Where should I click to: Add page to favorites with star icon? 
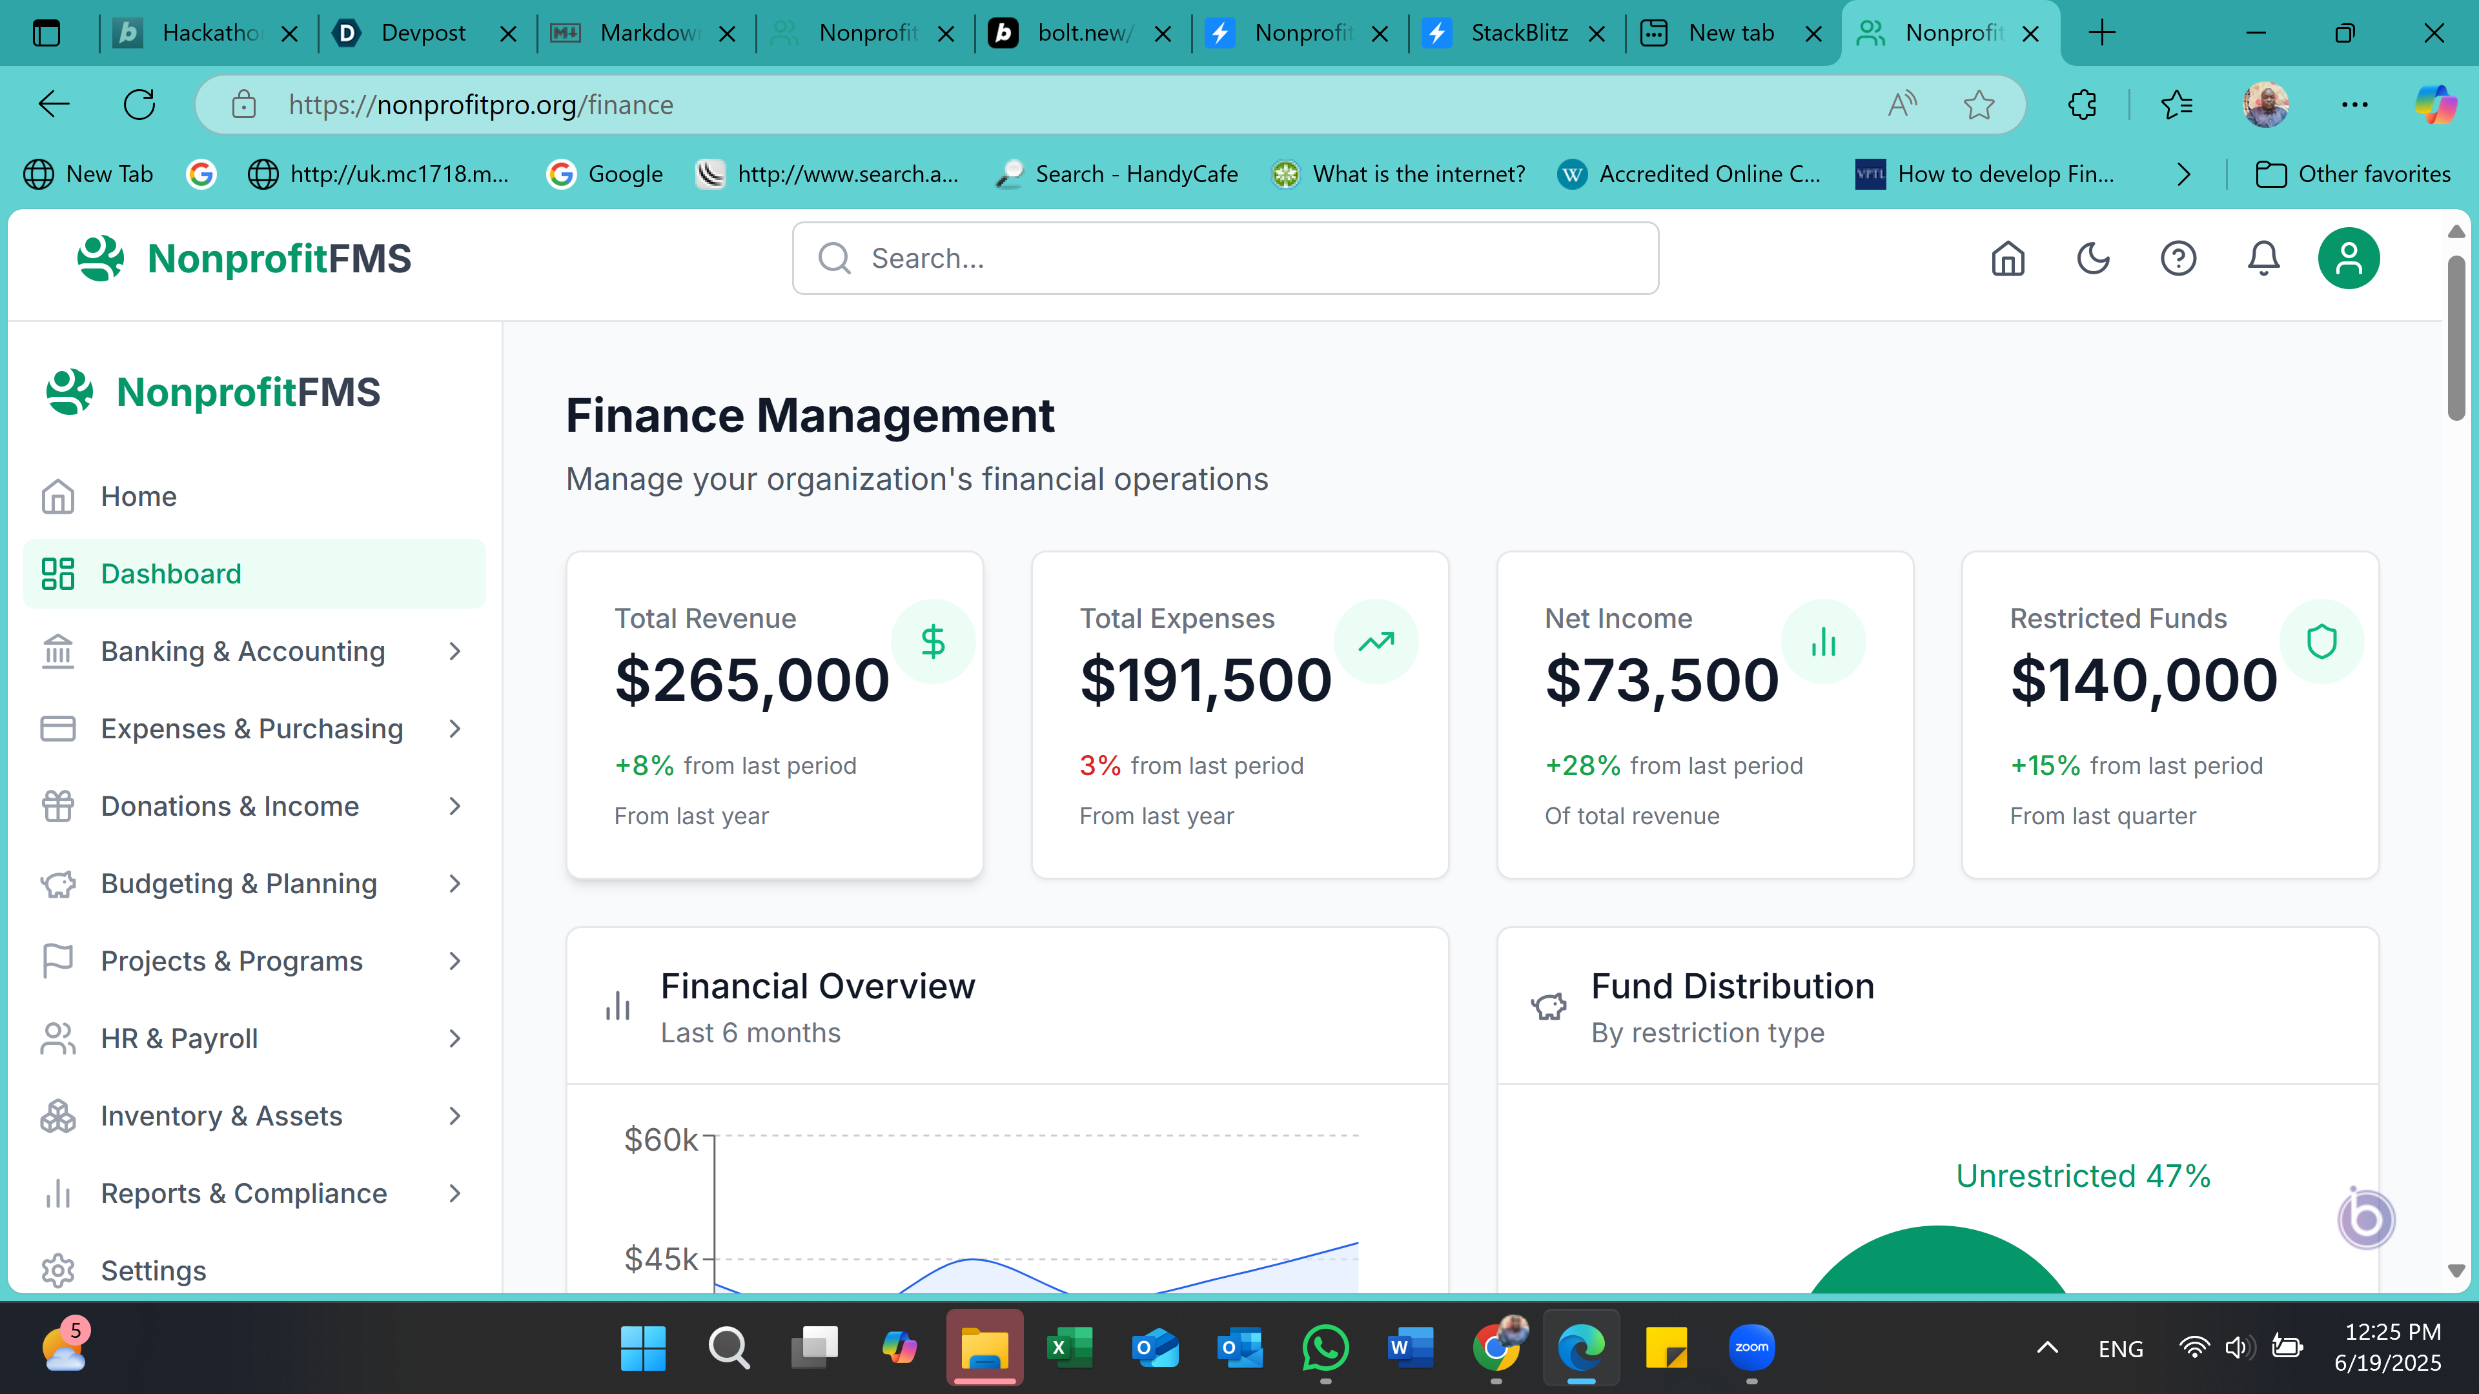pos(1979,104)
